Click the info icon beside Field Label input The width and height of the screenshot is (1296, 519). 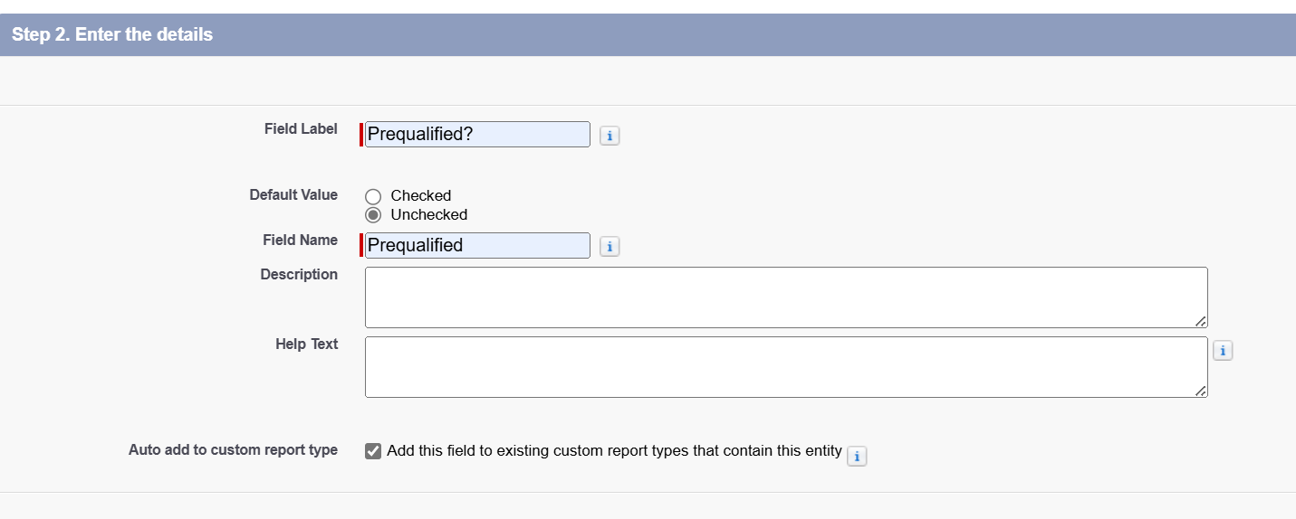[610, 136]
